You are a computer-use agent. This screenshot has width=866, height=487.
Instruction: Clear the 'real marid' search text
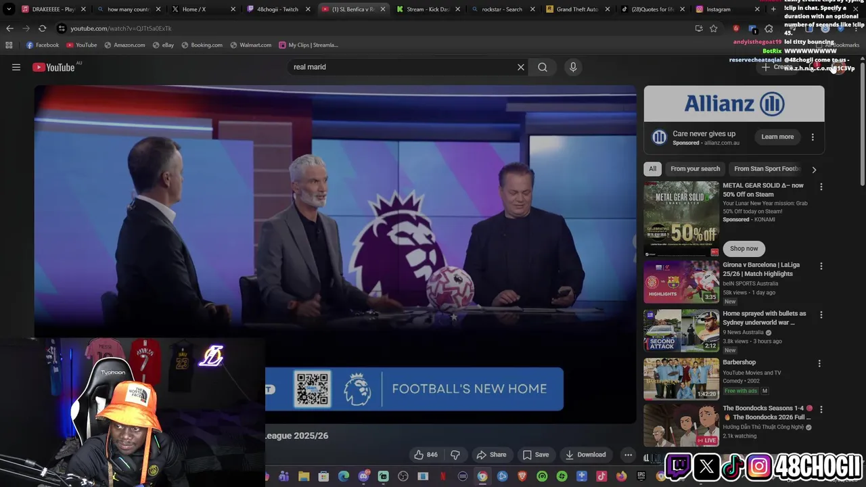click(x=521, y=67)
